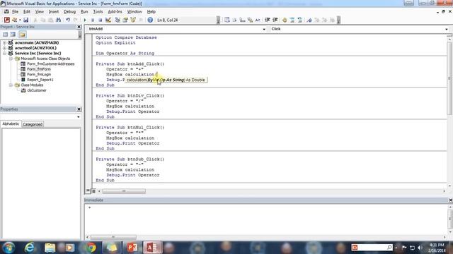Screen dimensions: 453x254
Task: Switch to Access on the taskbar
Action: (x=152, y=248)
